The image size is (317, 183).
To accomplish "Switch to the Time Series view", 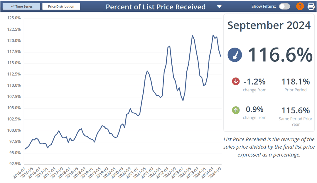I will click(x=21, y=6).
